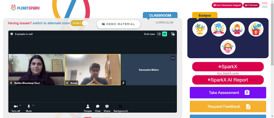Select Arnav's video tile

tap(93, 70)
